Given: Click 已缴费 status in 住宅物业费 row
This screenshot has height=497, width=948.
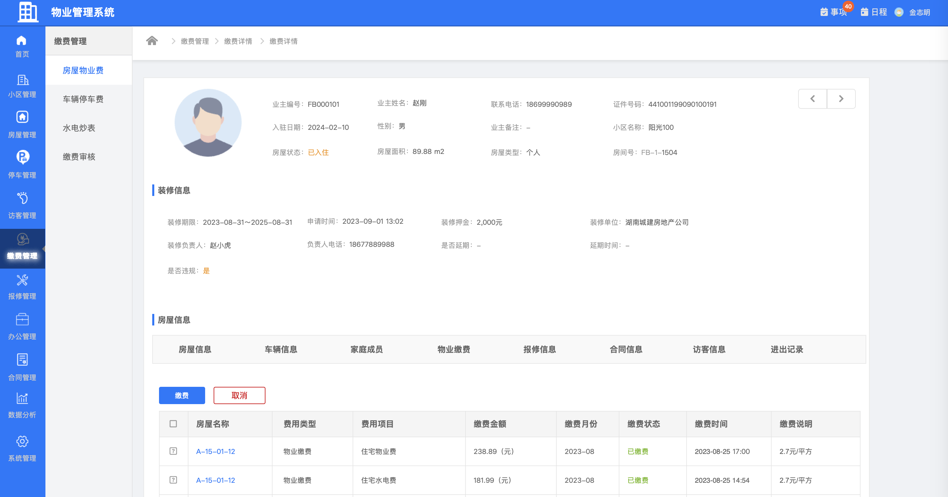Looking at the screenshot, I should (638, 451).
